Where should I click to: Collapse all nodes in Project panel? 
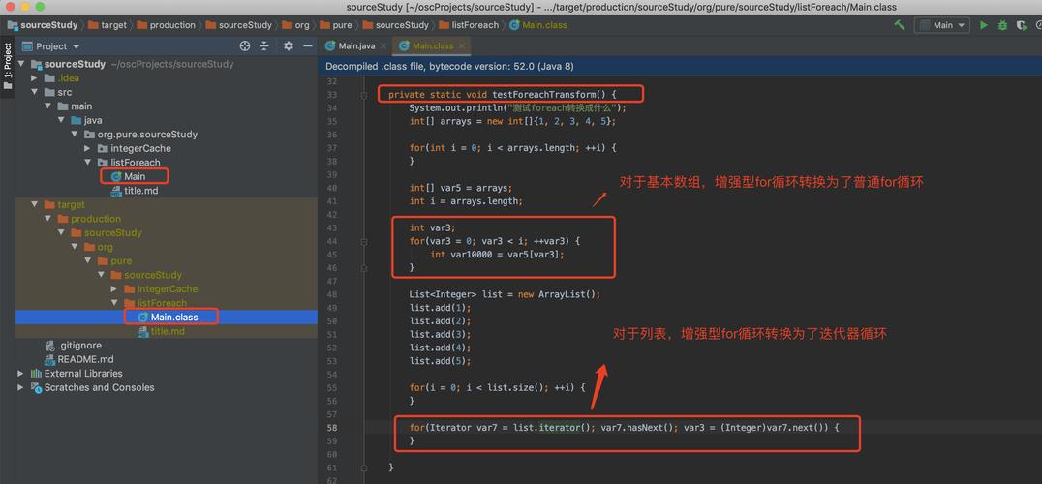263,45
